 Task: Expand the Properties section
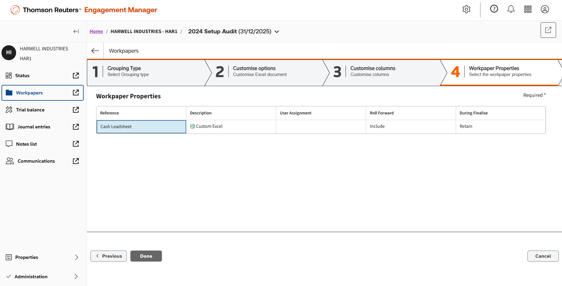77,257
